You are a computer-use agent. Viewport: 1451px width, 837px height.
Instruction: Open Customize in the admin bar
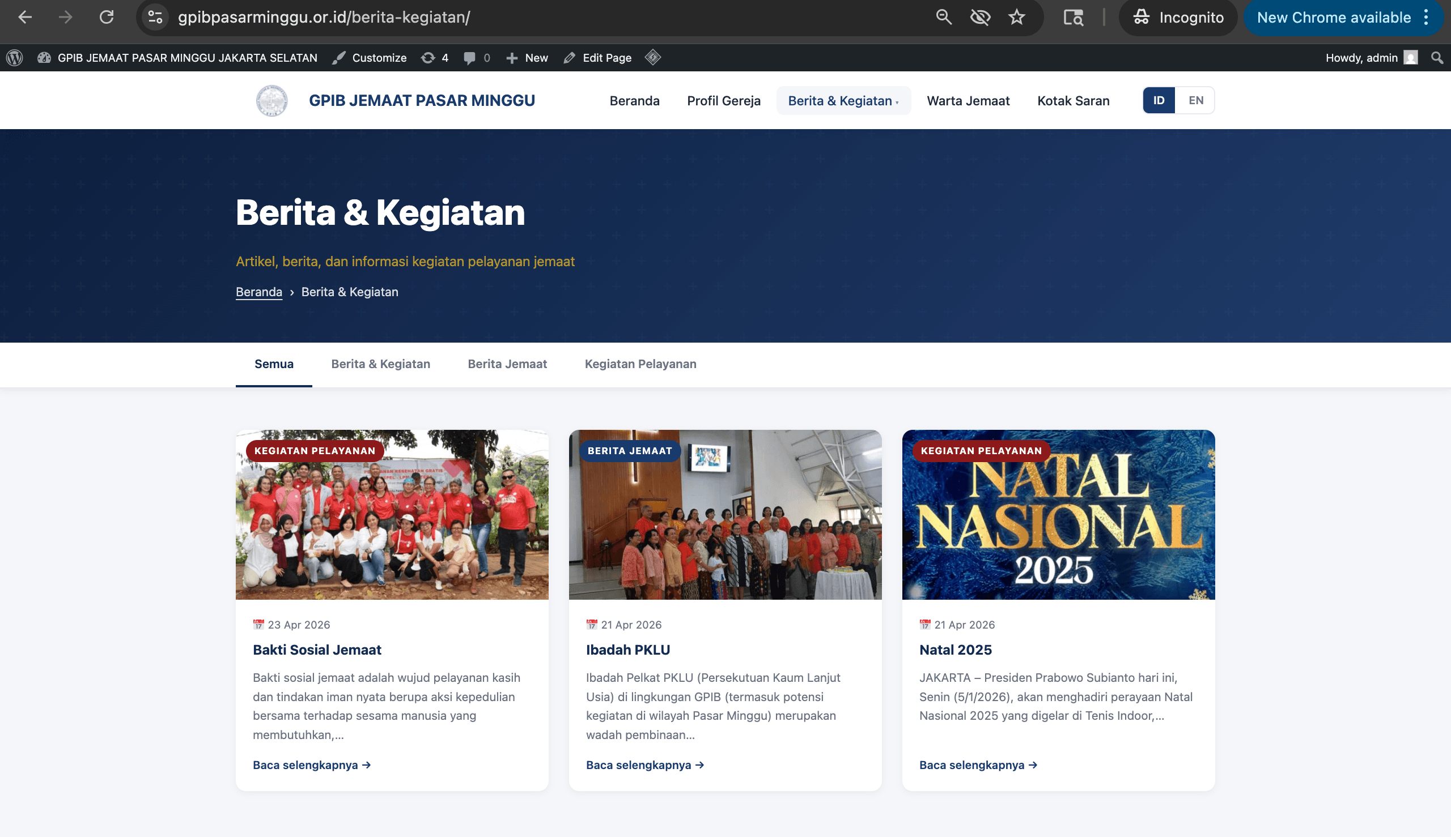point(370,58)
